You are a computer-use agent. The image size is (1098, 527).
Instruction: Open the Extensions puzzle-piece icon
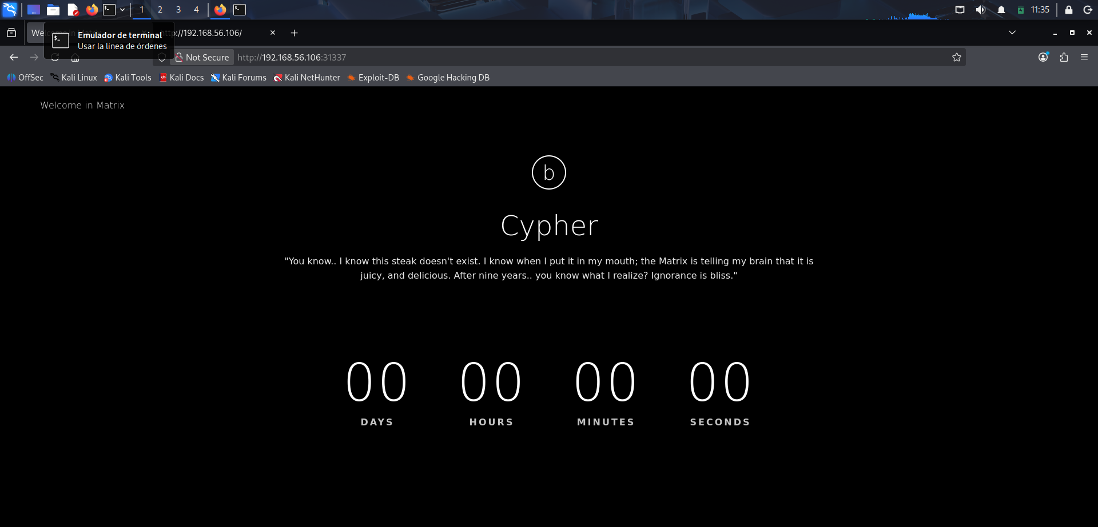click(x=1064, y=57)
